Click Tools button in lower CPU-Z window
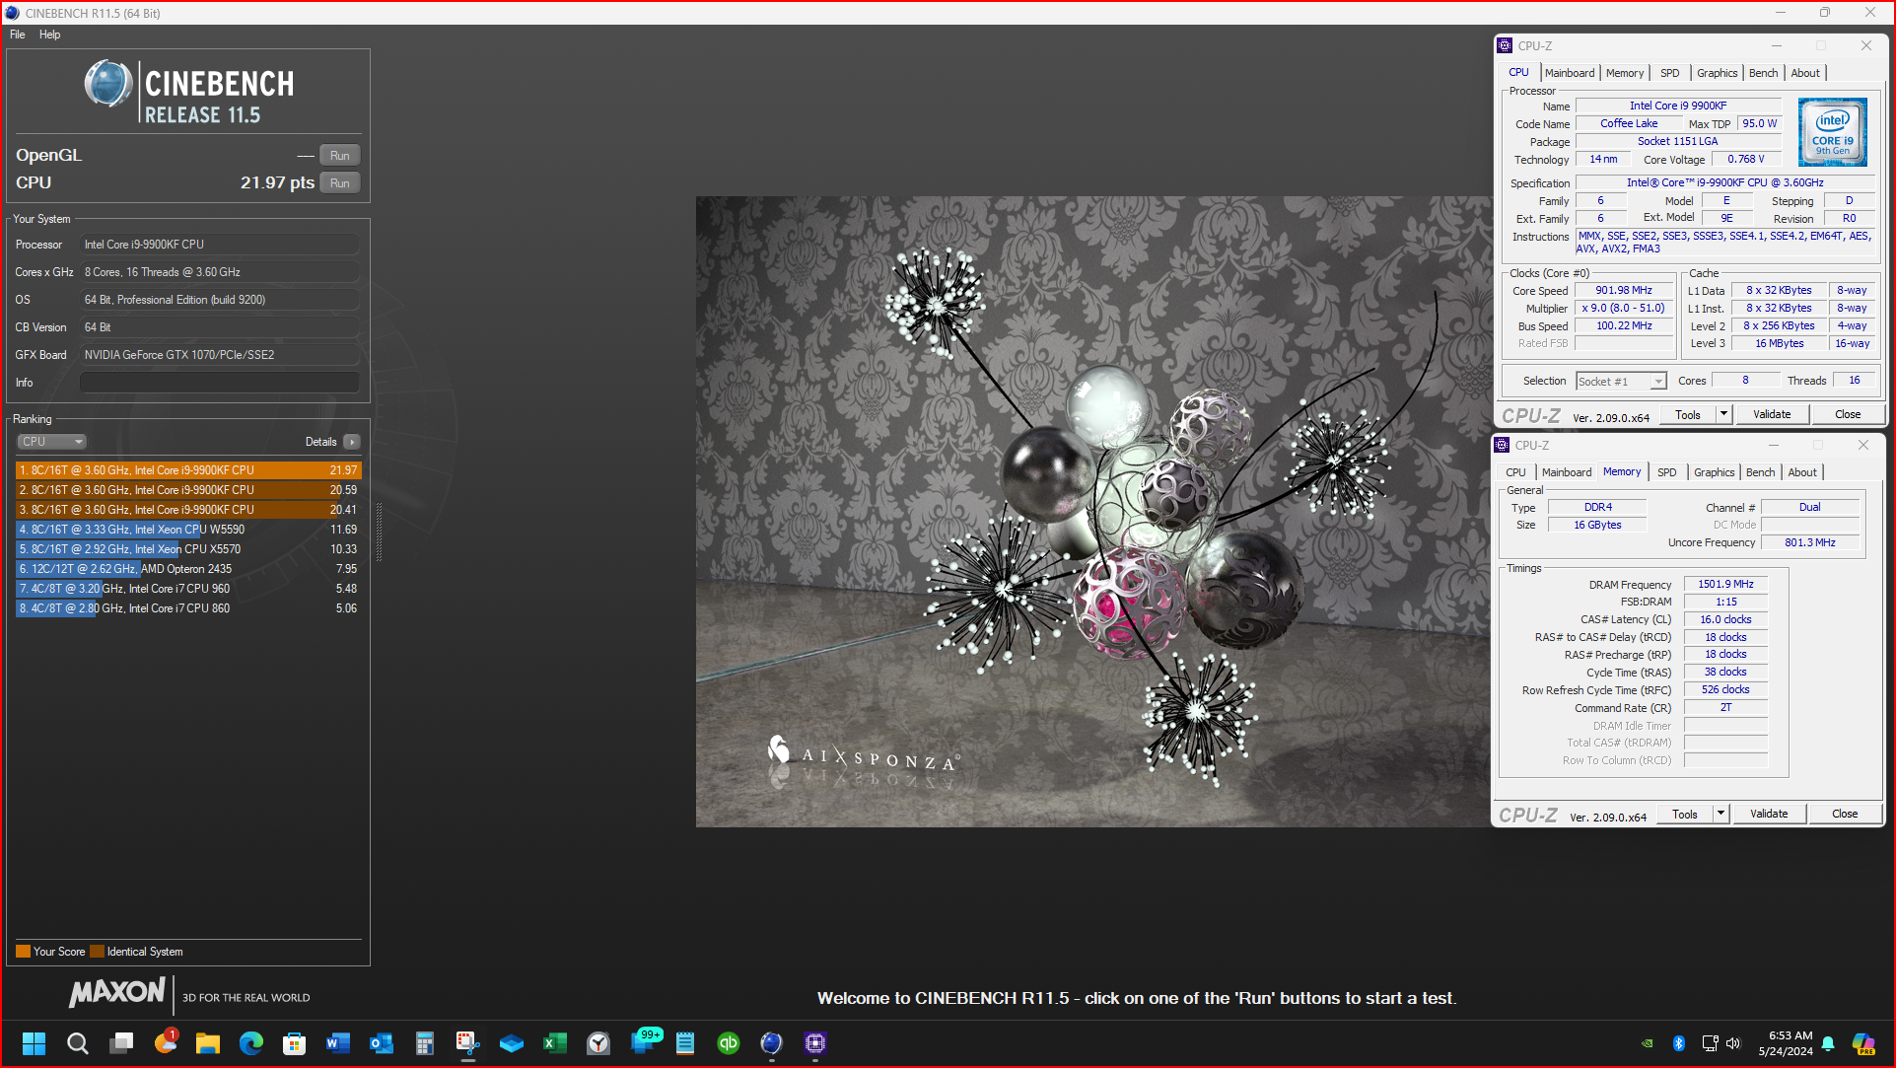1896x1068 pixels. point(1685,815)
